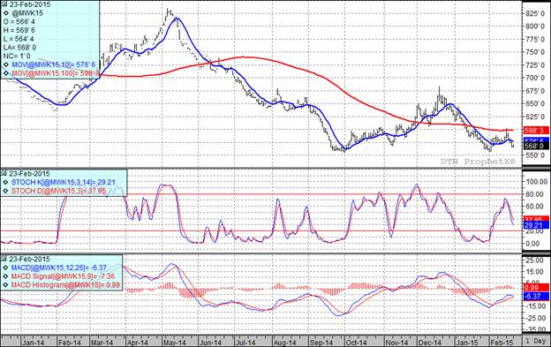
Task: Click the low value L = 564' 4
Action: tap(19, 39)
